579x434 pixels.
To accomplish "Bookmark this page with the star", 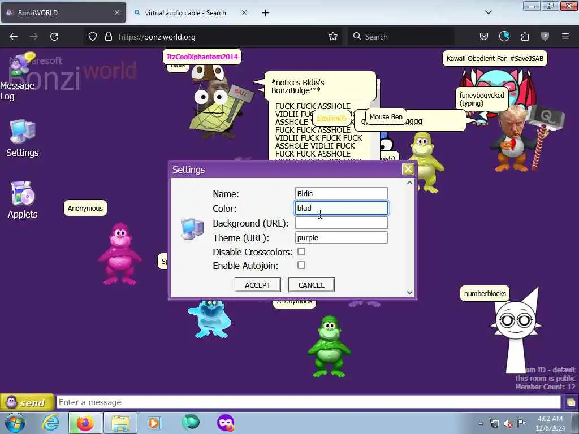I will [x=333, y=36].
